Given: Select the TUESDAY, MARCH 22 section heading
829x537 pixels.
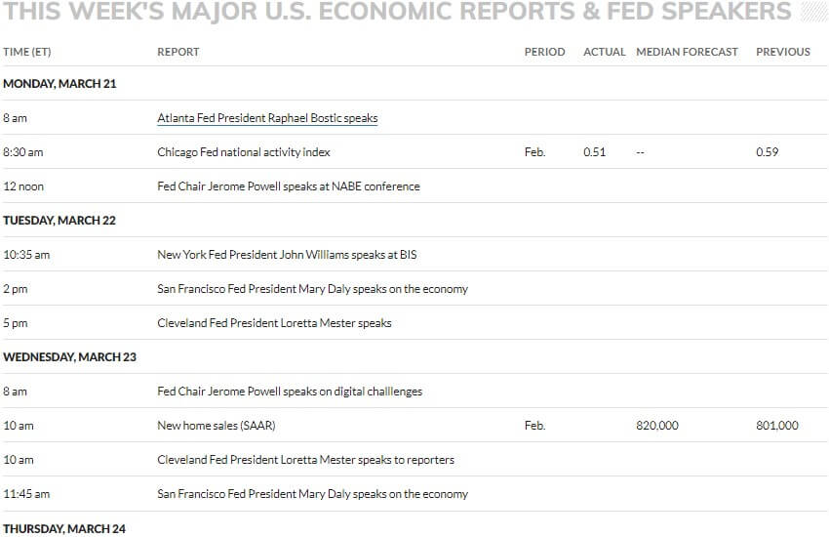Looking at the screenshot, I should [59, 221].
